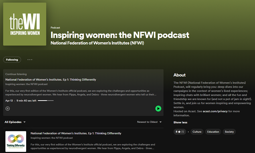Play the Continue listening episode
The image size is (255, 153).
coord(158,108)
